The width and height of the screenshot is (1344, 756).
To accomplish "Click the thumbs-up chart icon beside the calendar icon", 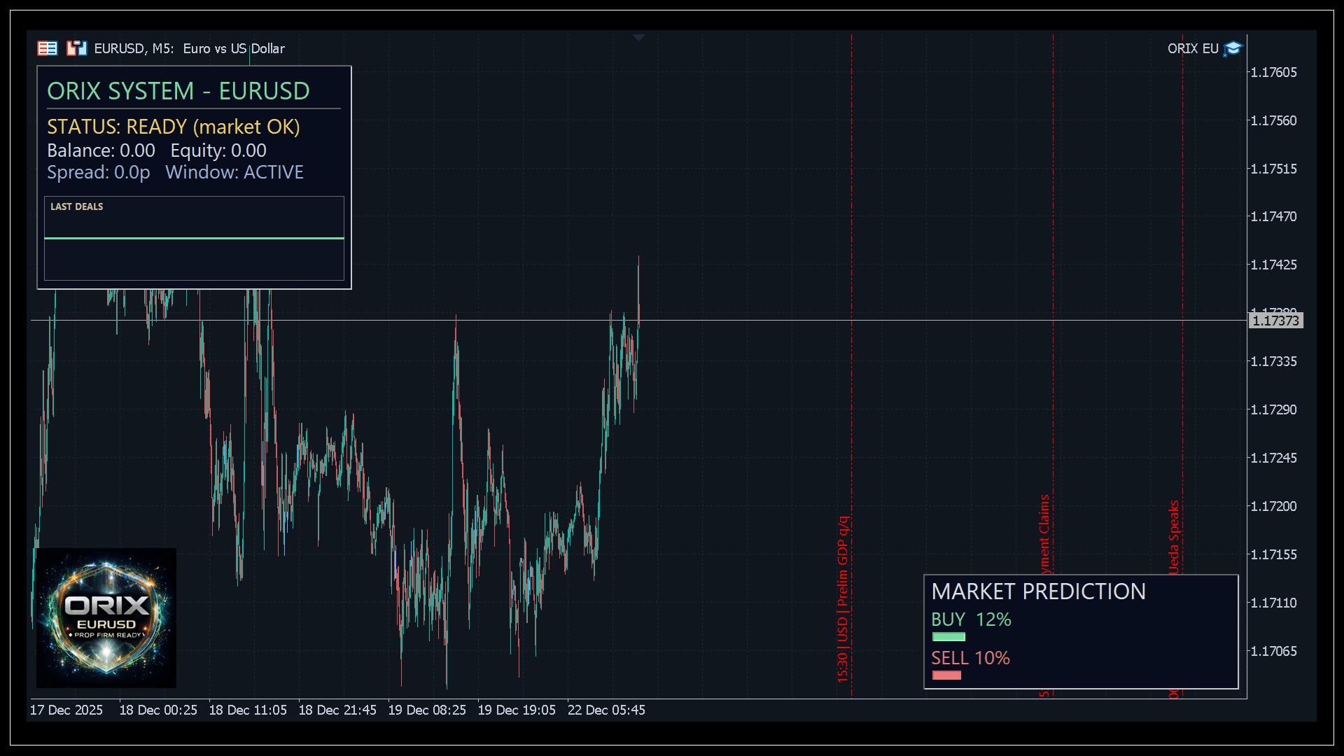I will (x=76, y=48).
